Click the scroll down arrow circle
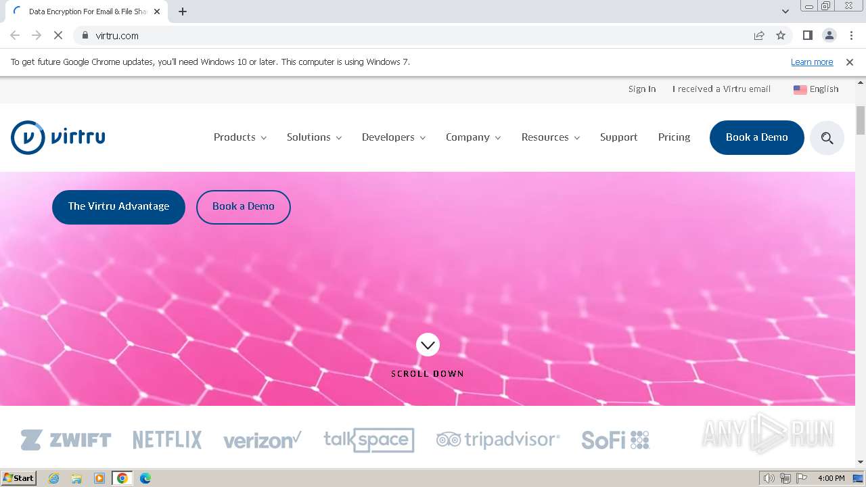Viewport: 866px width, 487px height. [428, 345]
